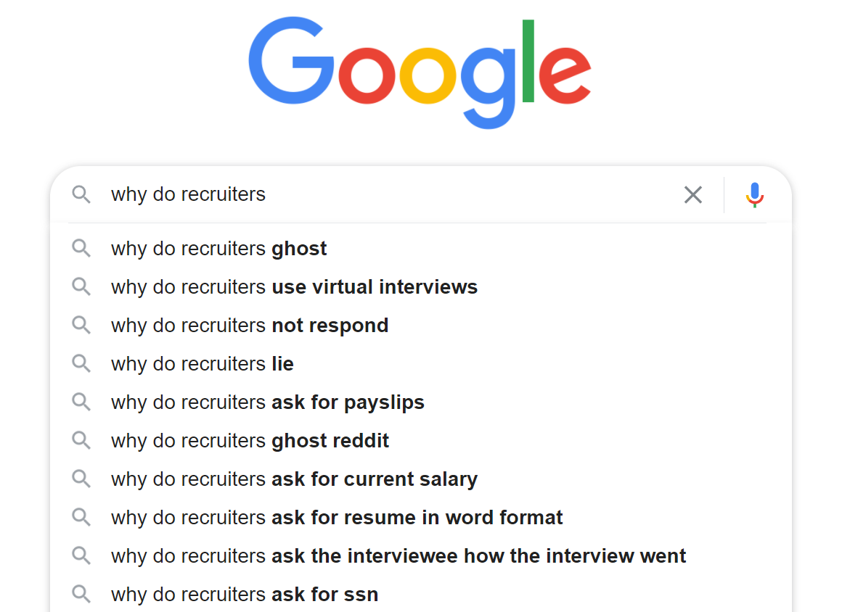Viewport: 842px width, 612px height.
Task: Select the "ghost reddit" suggestion
Action: coord(250,441)
